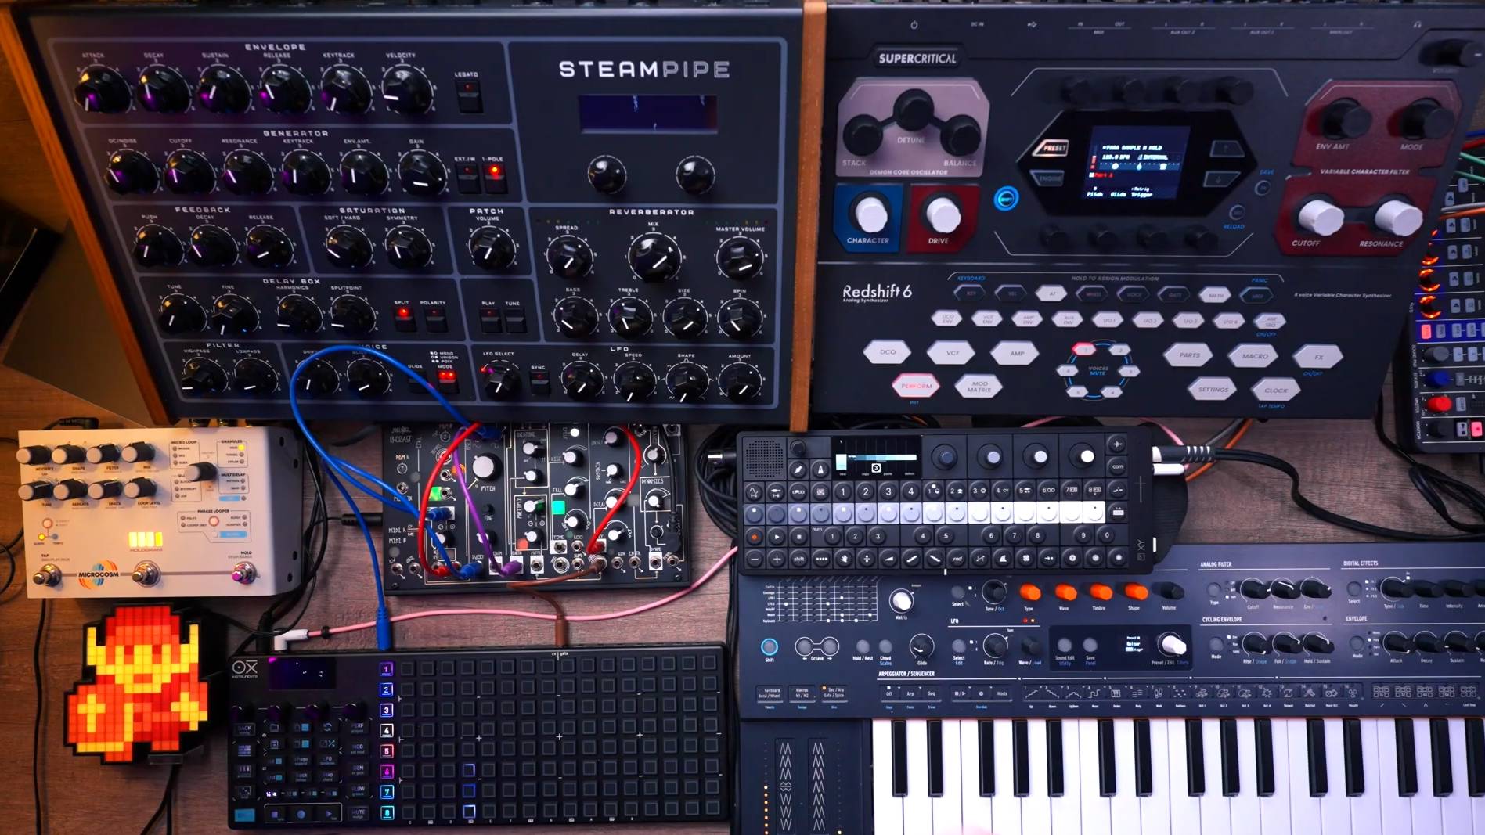Screen dimensions: 1485x835
Task: Select track 8 on the OXI sequencer
Action: (386, 813)
